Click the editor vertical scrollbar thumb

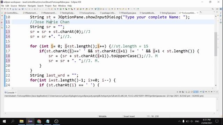(216, 44)
